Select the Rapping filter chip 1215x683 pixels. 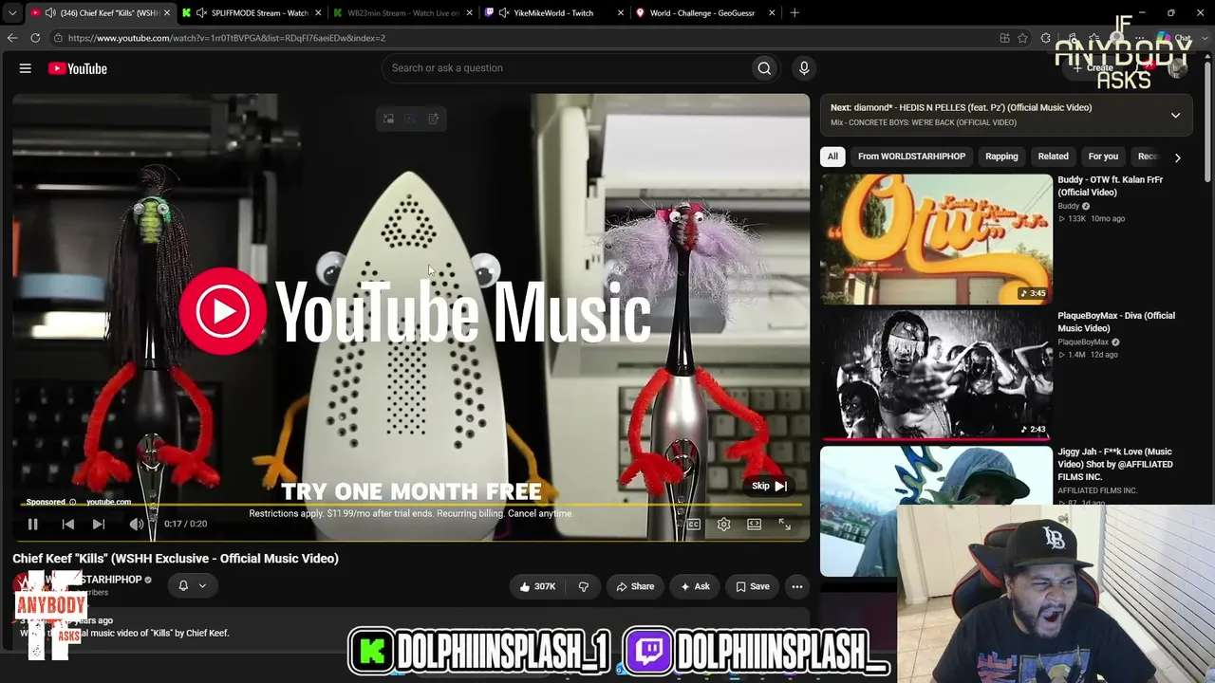(x=1001, y=157)
